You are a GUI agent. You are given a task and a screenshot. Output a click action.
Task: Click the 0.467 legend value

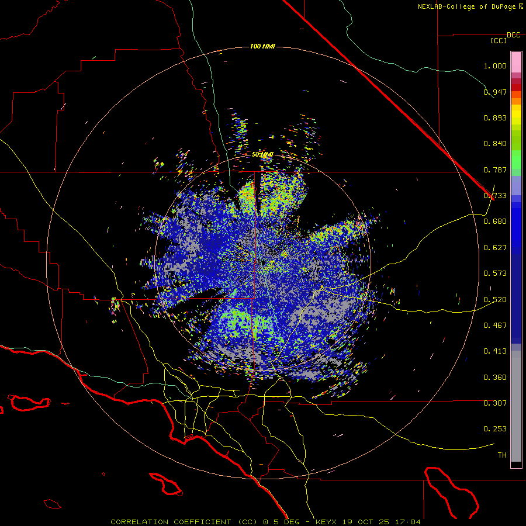[495, 326]
